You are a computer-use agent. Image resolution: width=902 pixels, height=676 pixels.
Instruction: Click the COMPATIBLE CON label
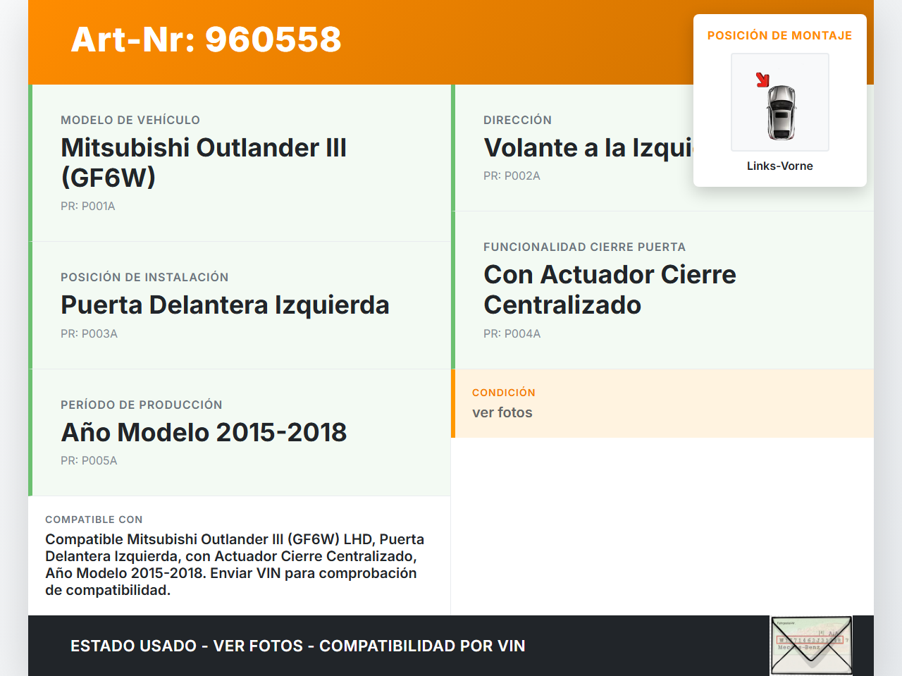94,520
